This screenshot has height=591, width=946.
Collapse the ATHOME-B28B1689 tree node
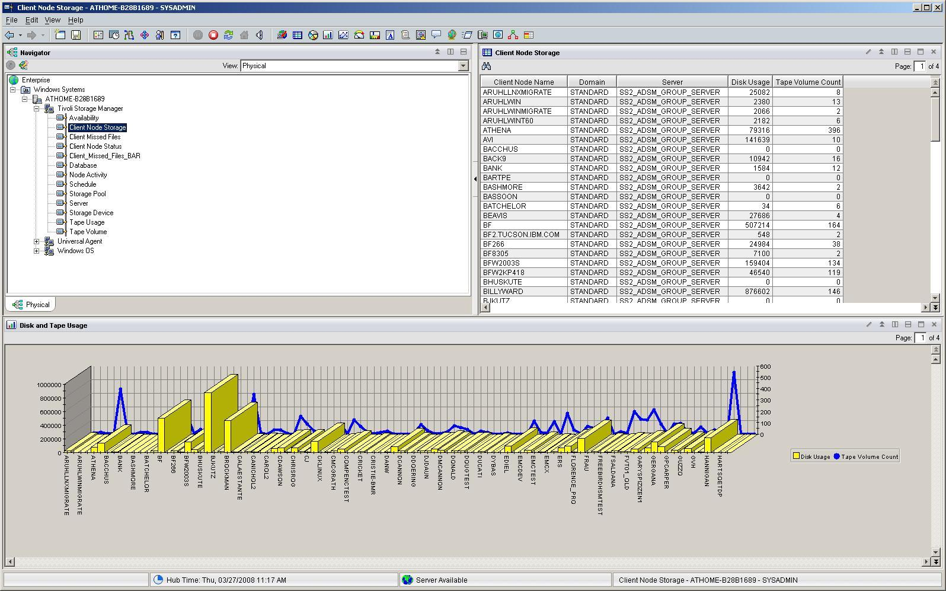25,99
